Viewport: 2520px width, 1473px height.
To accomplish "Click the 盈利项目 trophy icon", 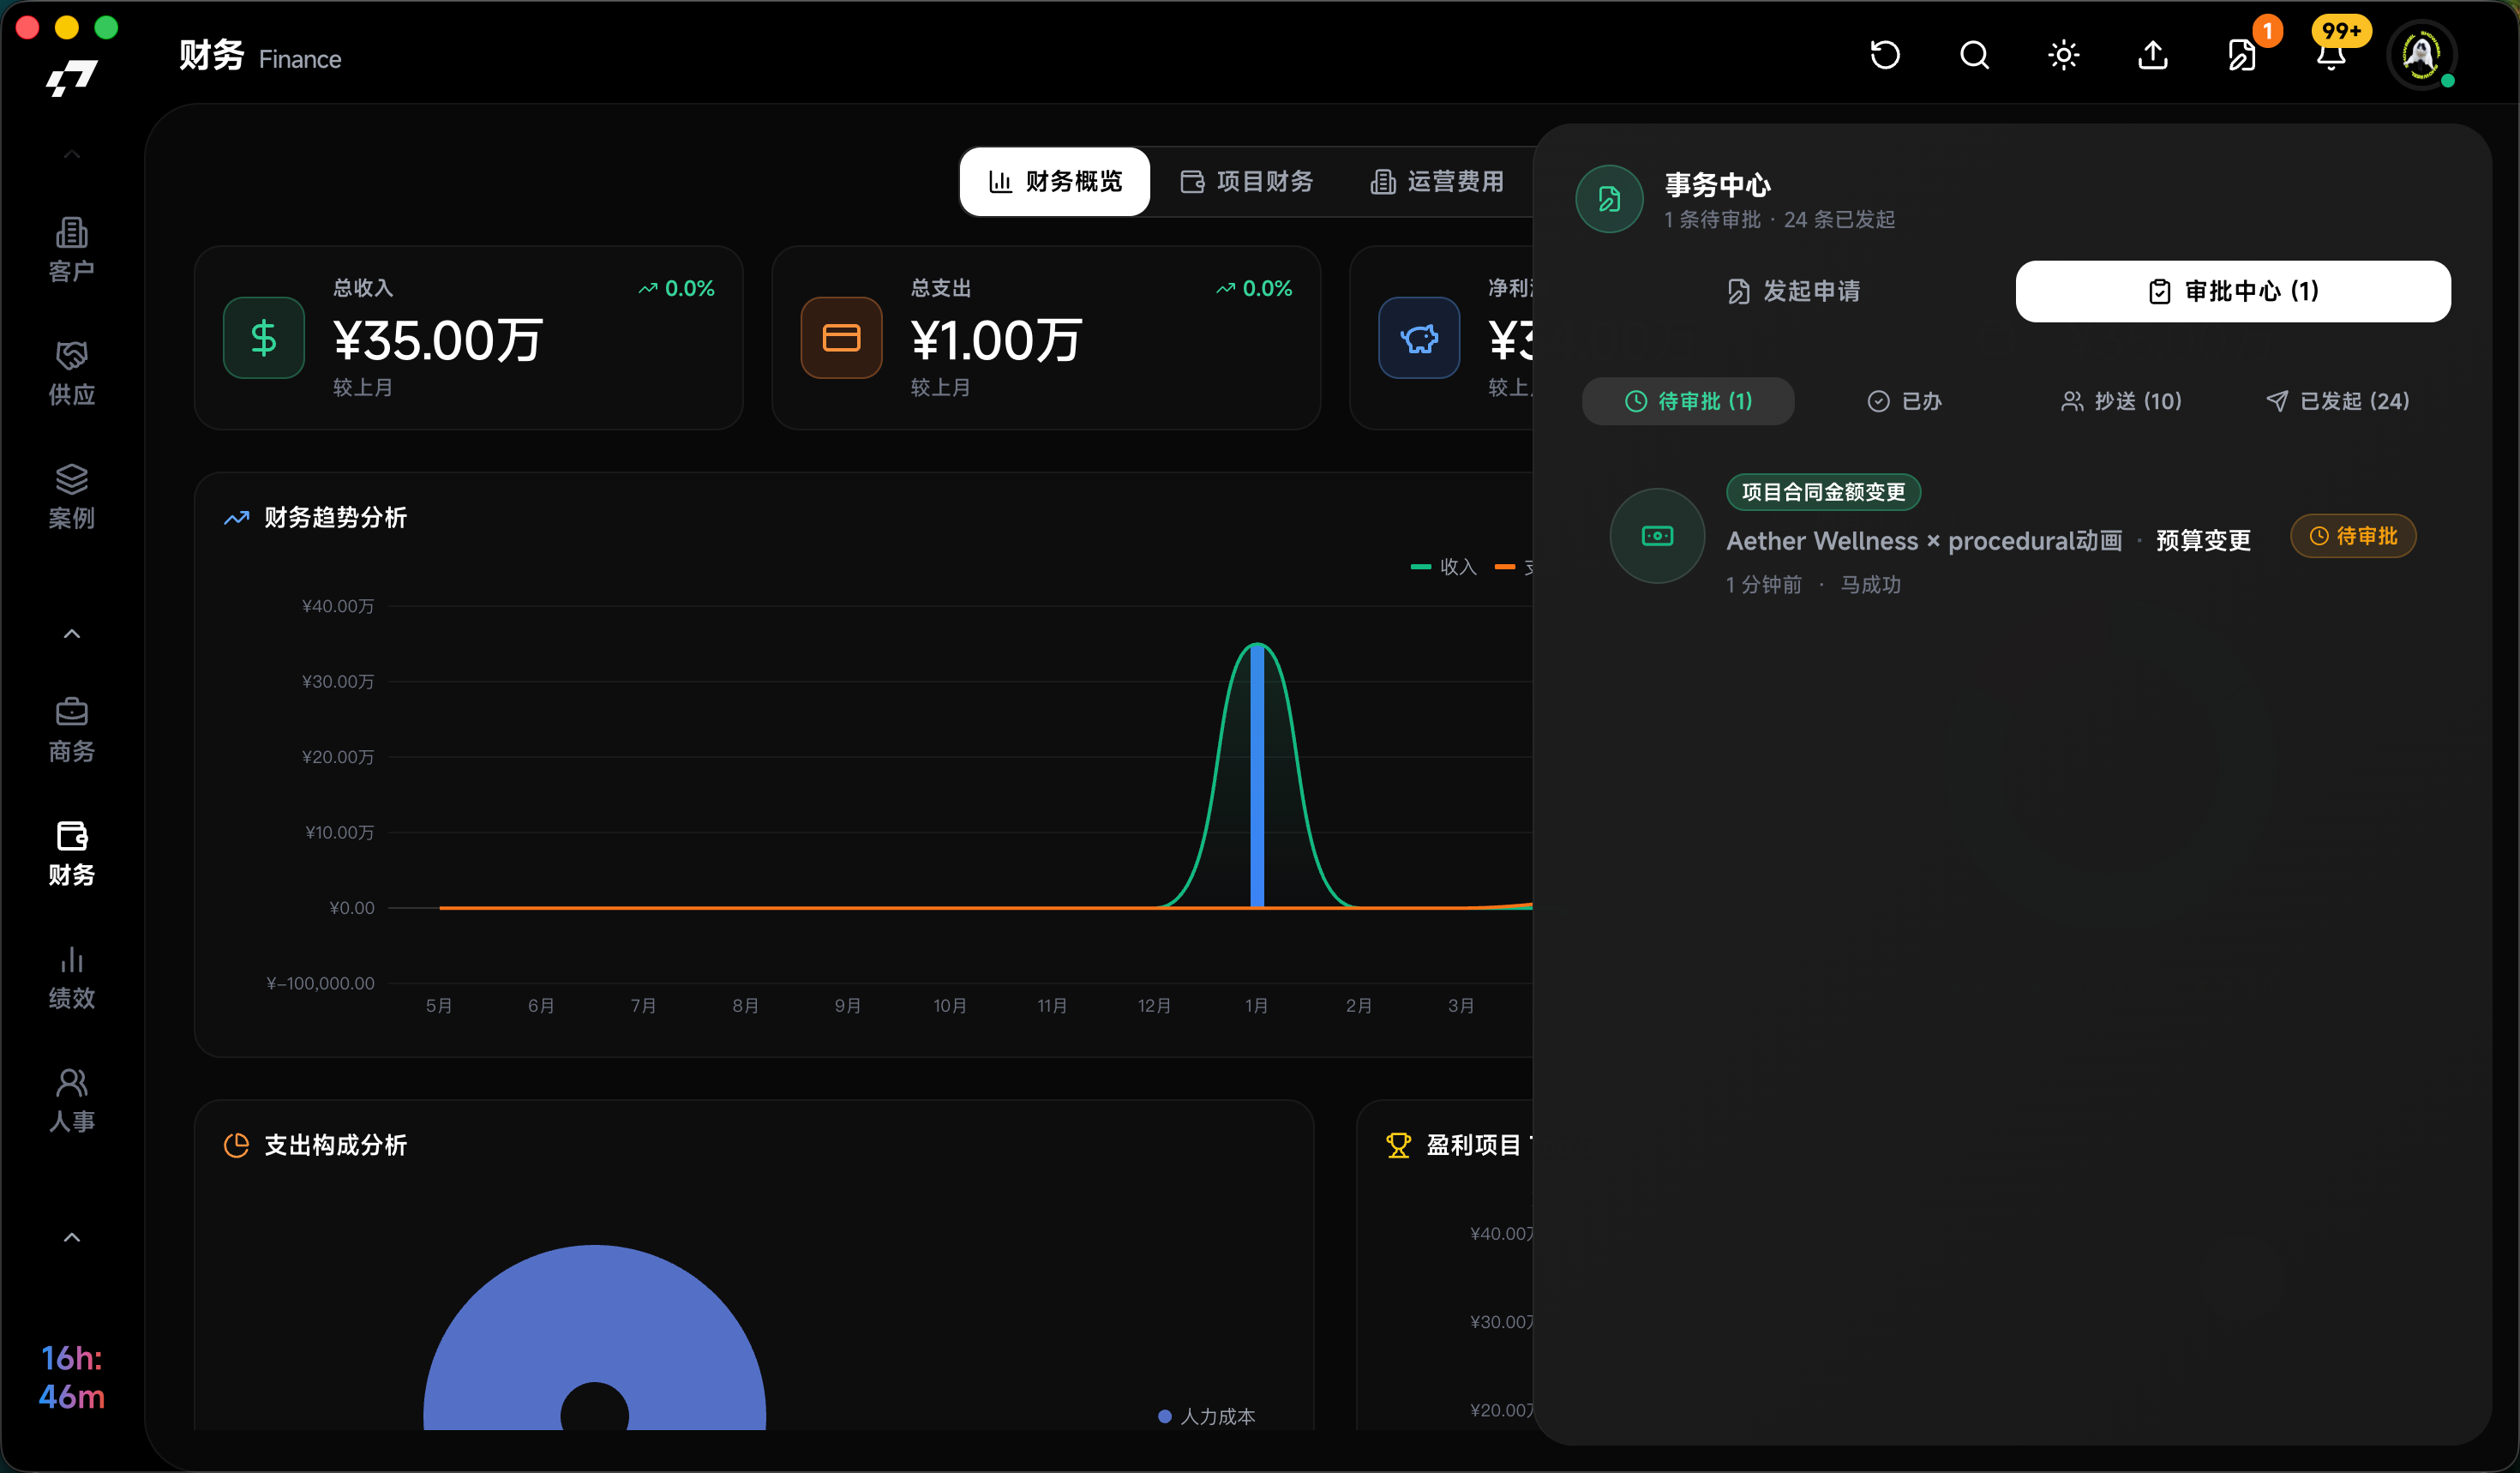I will pos(1398,1145).
